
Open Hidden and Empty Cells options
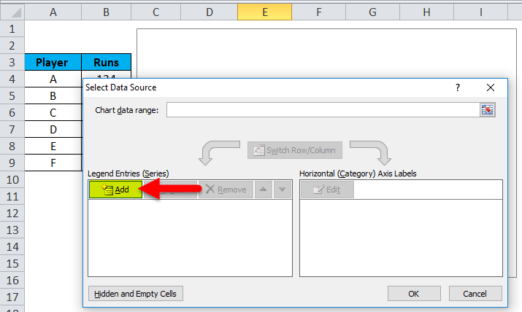point(136,294)
